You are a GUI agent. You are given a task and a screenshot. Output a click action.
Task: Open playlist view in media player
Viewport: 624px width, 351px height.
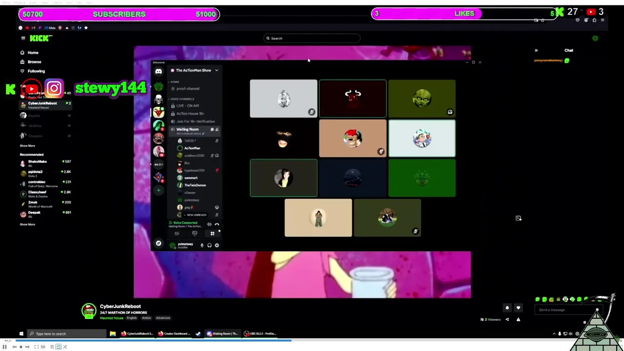coord(52,347)
